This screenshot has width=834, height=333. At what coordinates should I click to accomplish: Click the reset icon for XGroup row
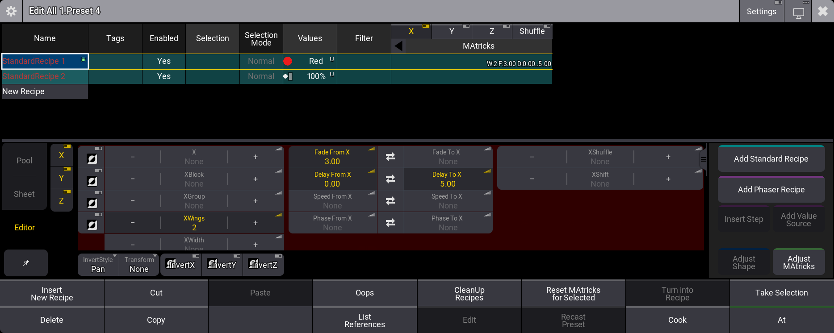pyautogui.click(x=92, y=203)
